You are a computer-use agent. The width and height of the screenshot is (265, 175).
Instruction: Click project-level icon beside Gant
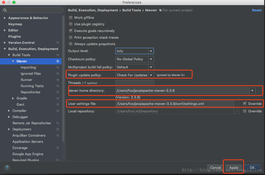pyautogui.click(x=58, y=104)
